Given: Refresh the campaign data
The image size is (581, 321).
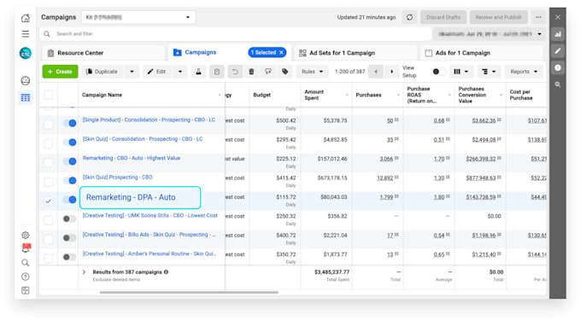Looking at the screenshot, I should tap(409, 17).
